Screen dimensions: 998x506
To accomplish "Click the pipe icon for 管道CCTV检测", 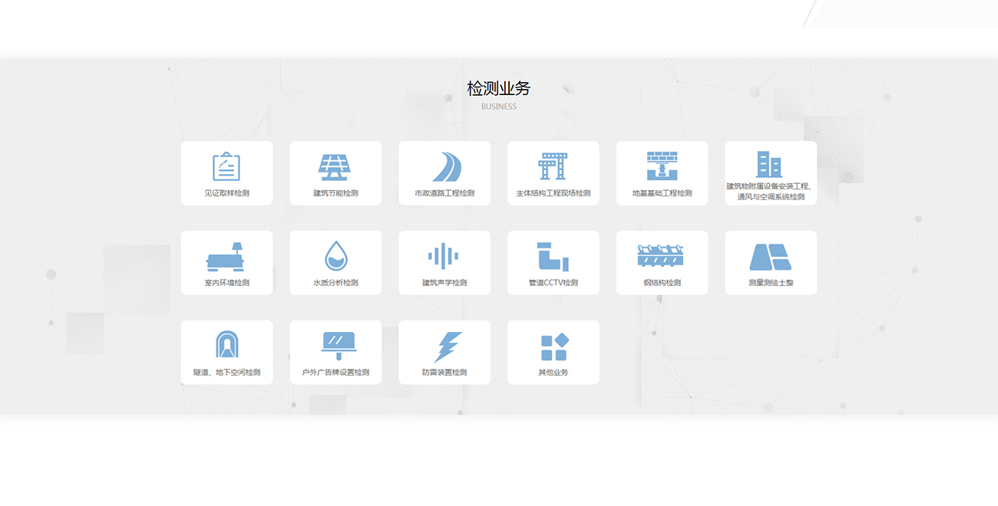I will pyautogui.click(x=553, y=256).
